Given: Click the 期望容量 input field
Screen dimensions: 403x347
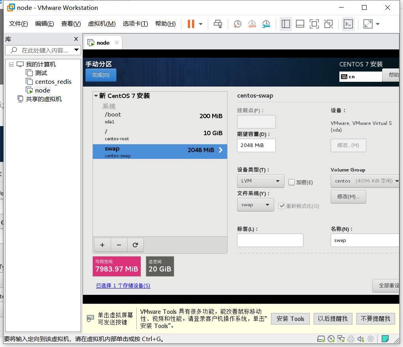Looking at the screenshot, I should coord(256,145).
